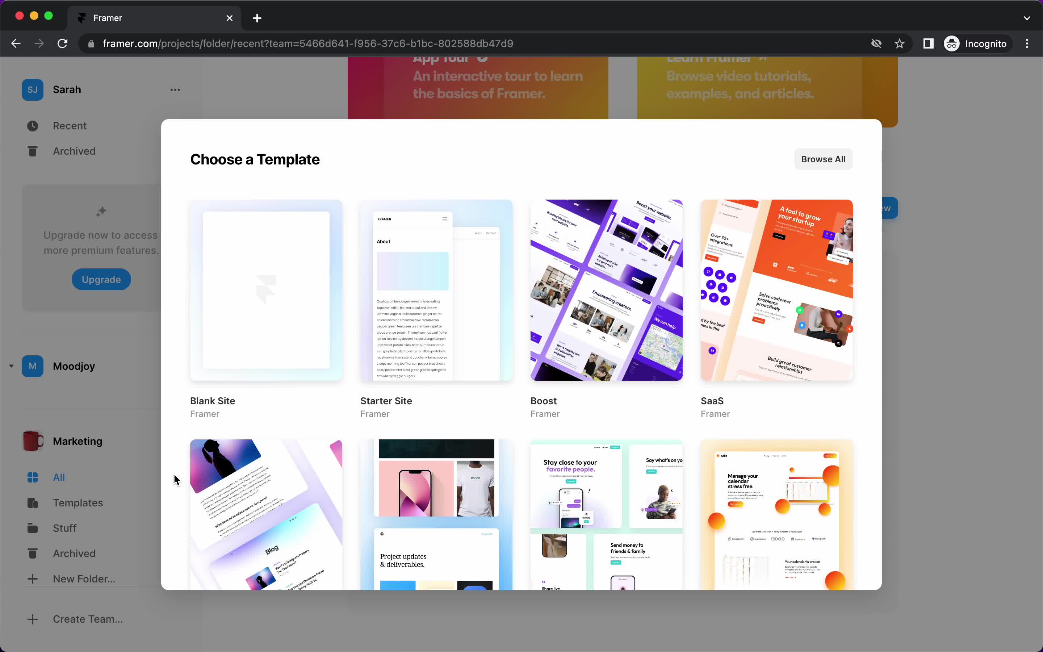Select the Blank Site template
Screen dimensions: 1043x652
pos(265,290)
